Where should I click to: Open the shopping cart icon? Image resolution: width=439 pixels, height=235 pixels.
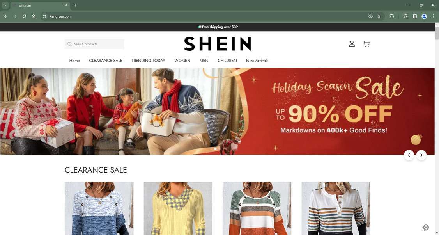[x=366, y=44]
